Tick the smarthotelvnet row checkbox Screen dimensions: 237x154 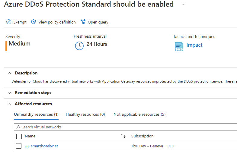click(x=19, y=146)
